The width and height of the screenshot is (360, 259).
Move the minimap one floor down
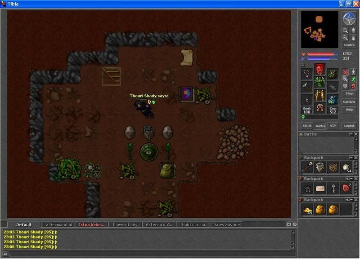[353, 38]
